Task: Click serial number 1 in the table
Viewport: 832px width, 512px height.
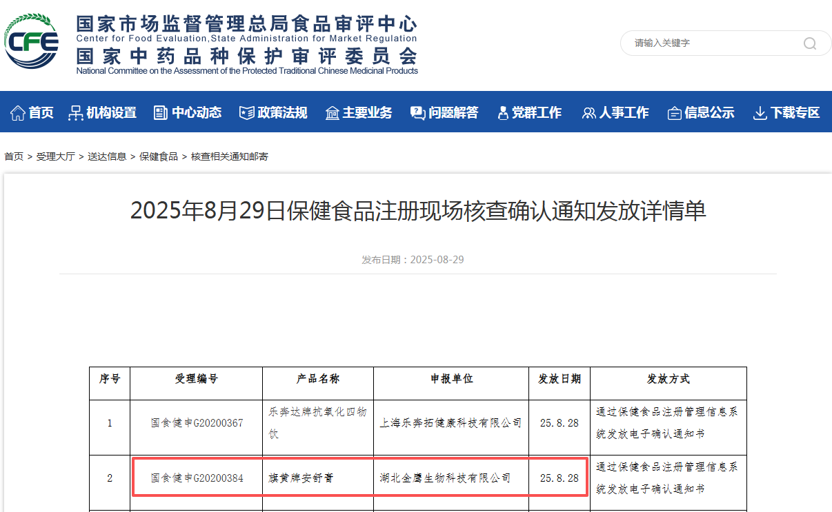Action: coord(110,423)
